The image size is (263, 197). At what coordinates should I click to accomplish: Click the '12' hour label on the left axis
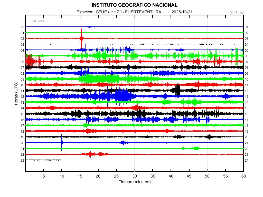tap(22, 96)
